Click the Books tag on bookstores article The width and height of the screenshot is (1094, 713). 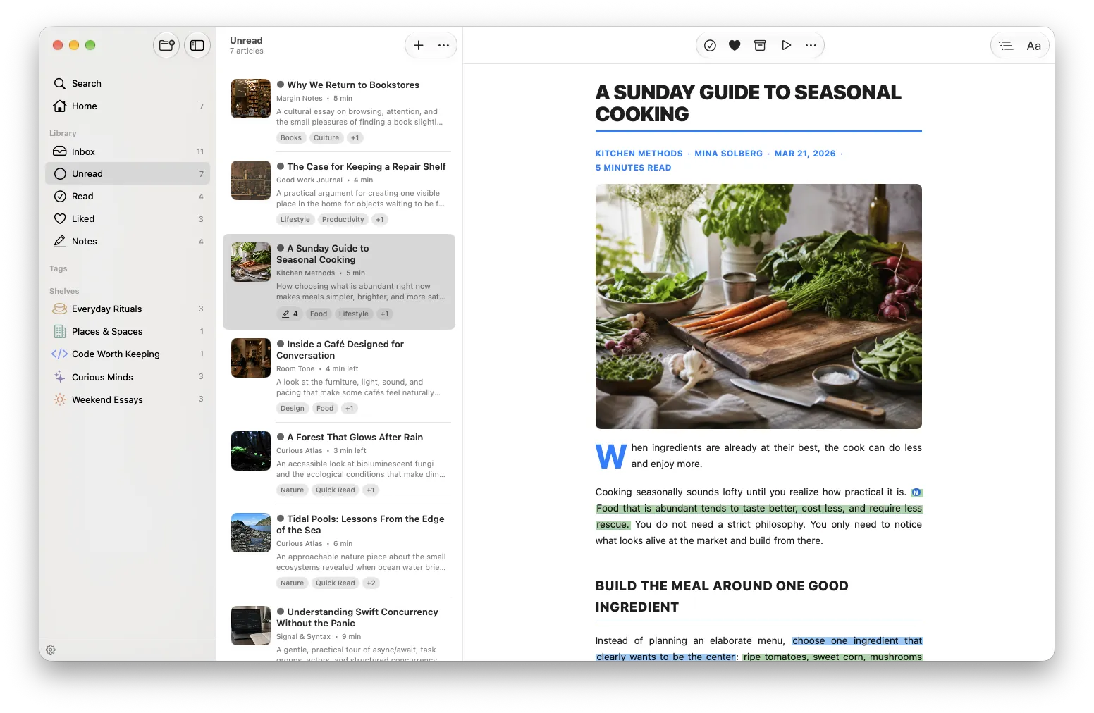[291, 138]
